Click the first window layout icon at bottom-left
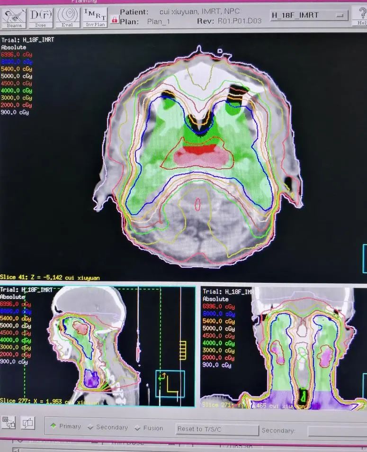Screen dimensions: 367x452 9,422
